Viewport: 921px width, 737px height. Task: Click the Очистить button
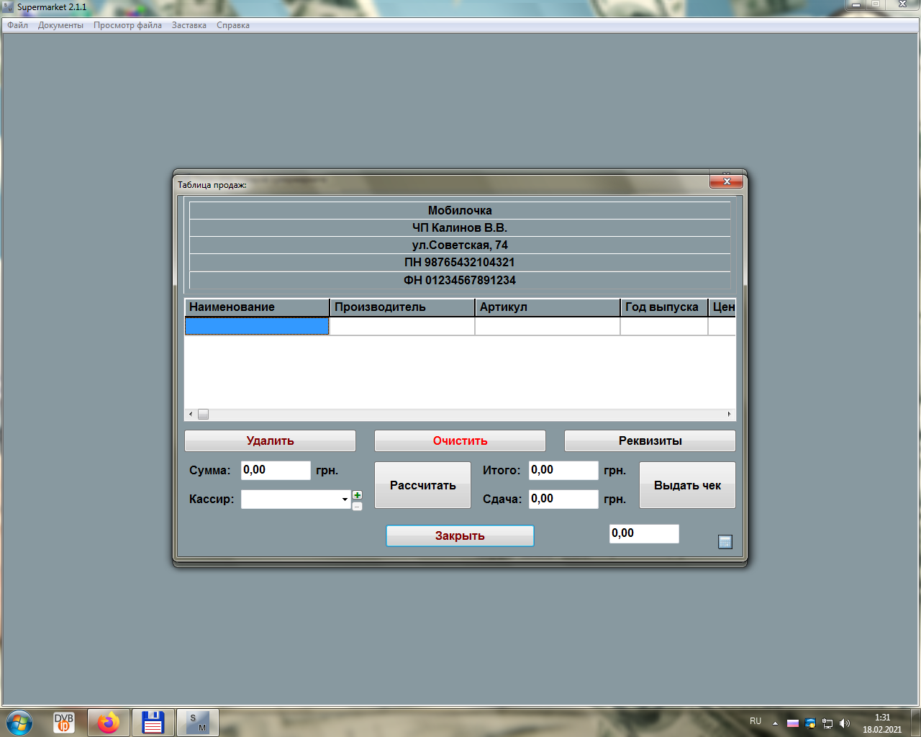(x=460, y=440)
